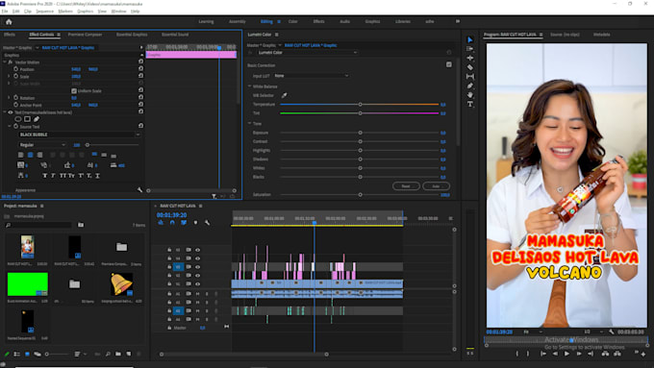Image resolution: width=654 pixels, height=368 pixels.
Task: Click timeline timecode 00:01:39:20
Action: tap(171, 215)
